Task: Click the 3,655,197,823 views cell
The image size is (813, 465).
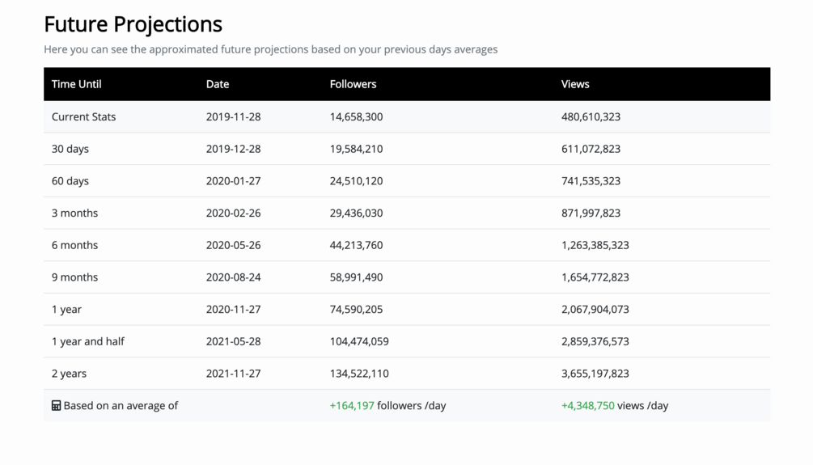Action: [x=595, y=374]
